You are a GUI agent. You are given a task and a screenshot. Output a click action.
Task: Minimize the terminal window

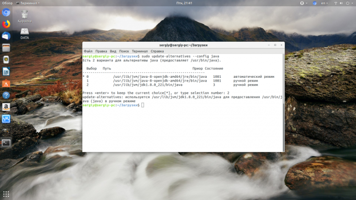(x=269, y=45)
